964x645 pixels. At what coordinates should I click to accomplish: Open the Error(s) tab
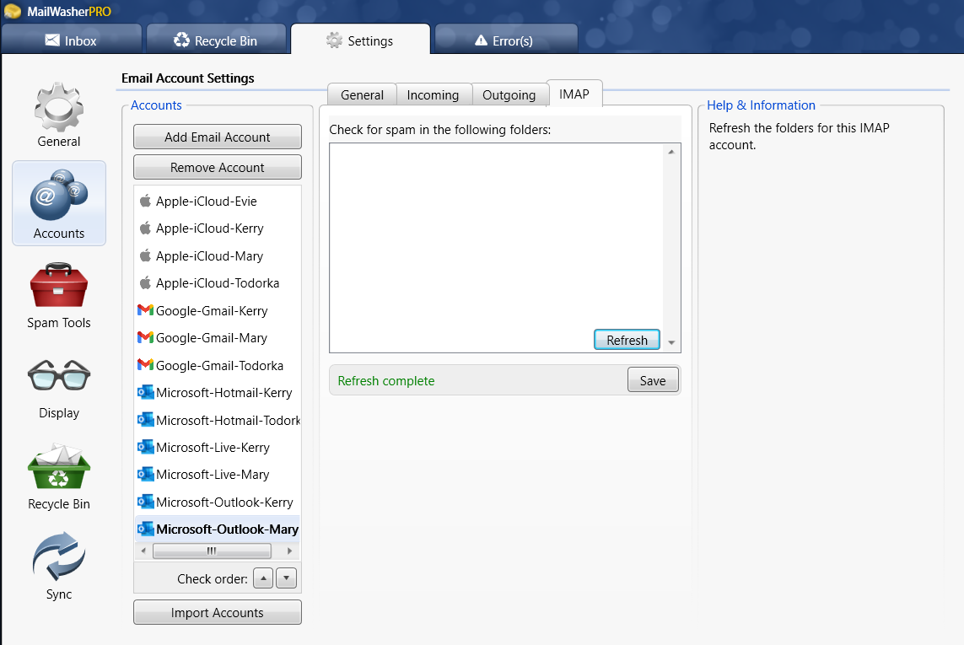click(506, 40)
